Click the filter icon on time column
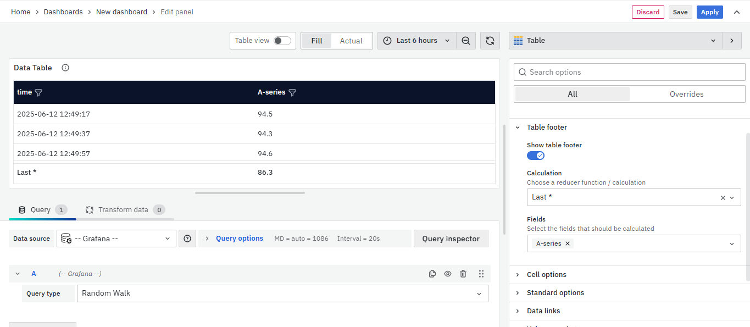 pos(38,93)
